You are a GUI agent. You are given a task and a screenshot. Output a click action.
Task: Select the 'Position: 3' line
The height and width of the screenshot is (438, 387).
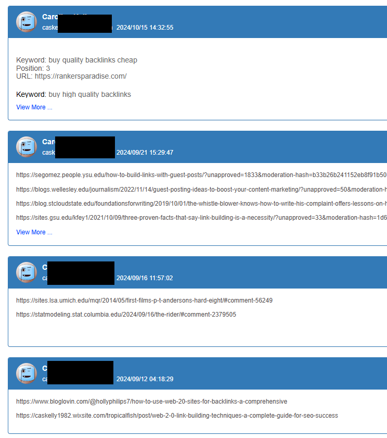coord(33,68)
